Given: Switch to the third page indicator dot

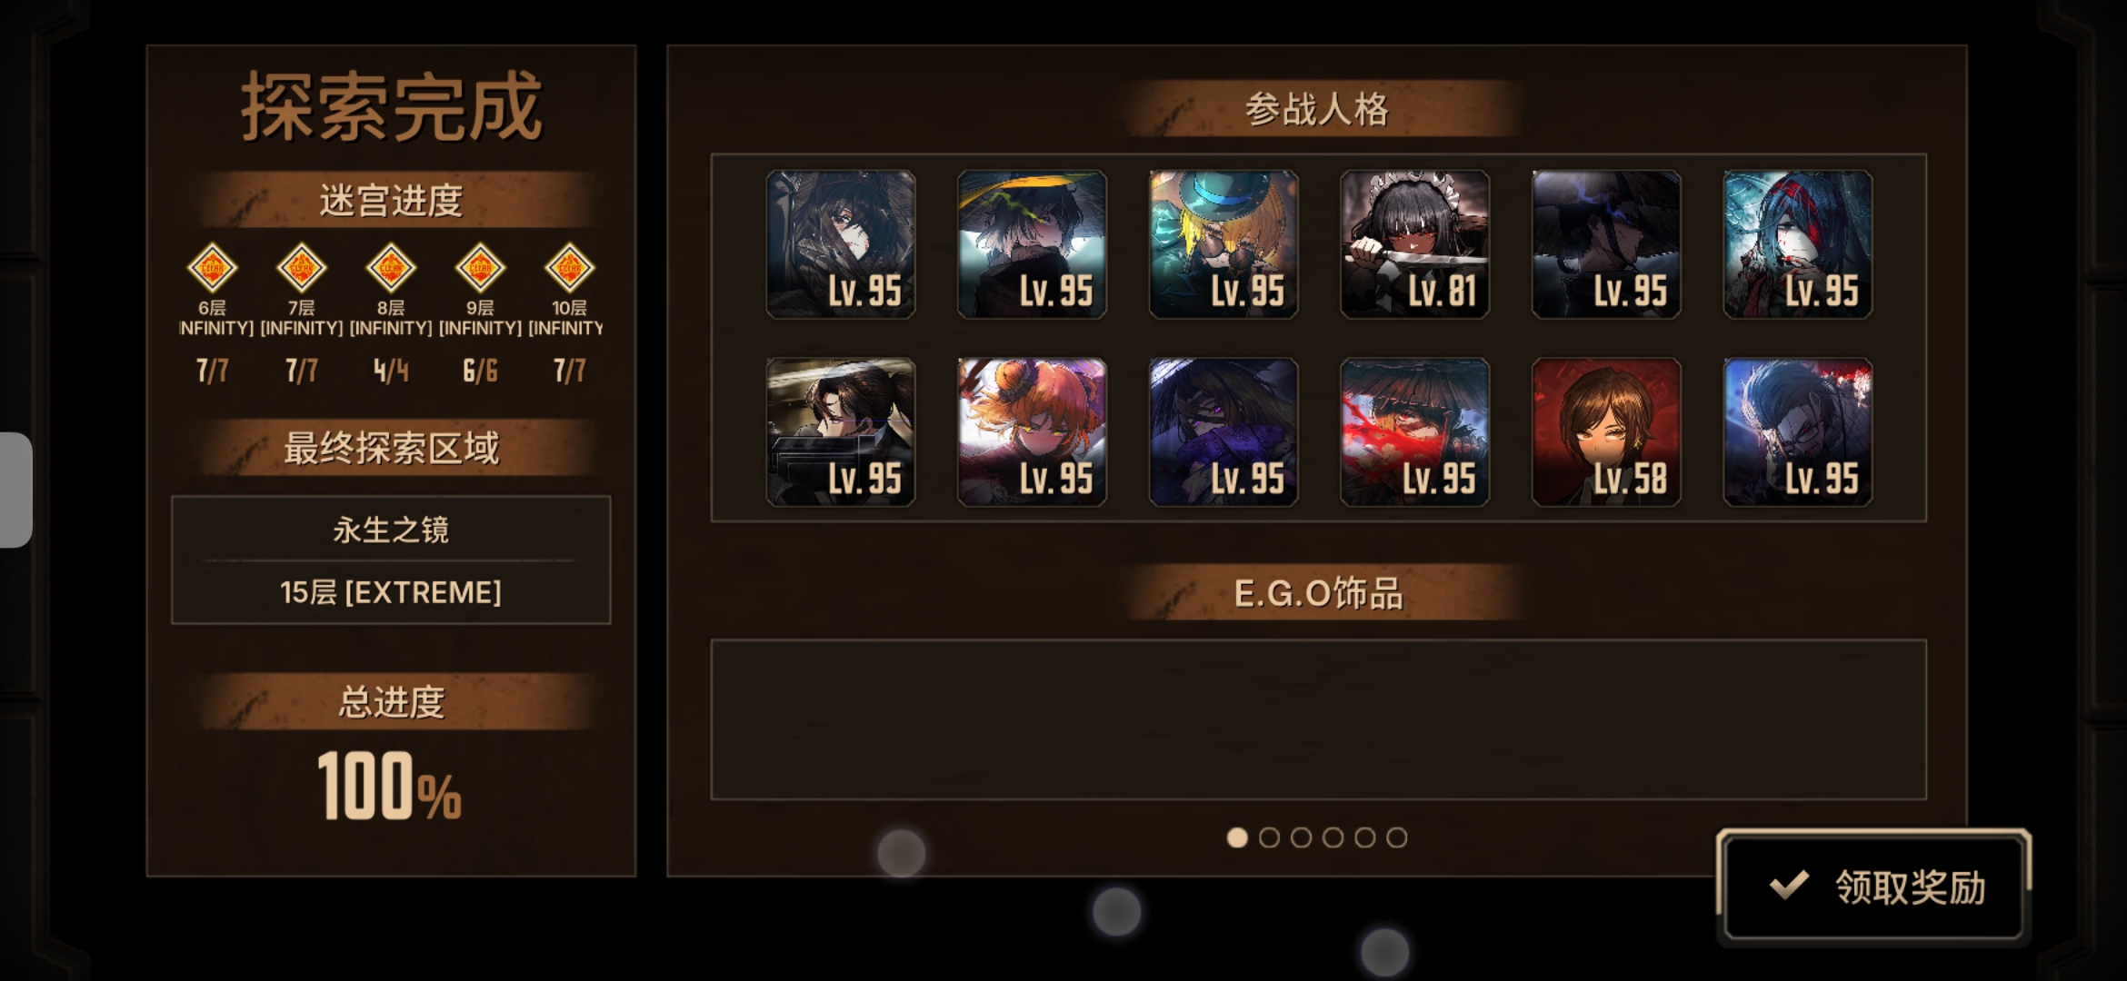Looking at the screenshot, I should click(x=1301, y=837).
